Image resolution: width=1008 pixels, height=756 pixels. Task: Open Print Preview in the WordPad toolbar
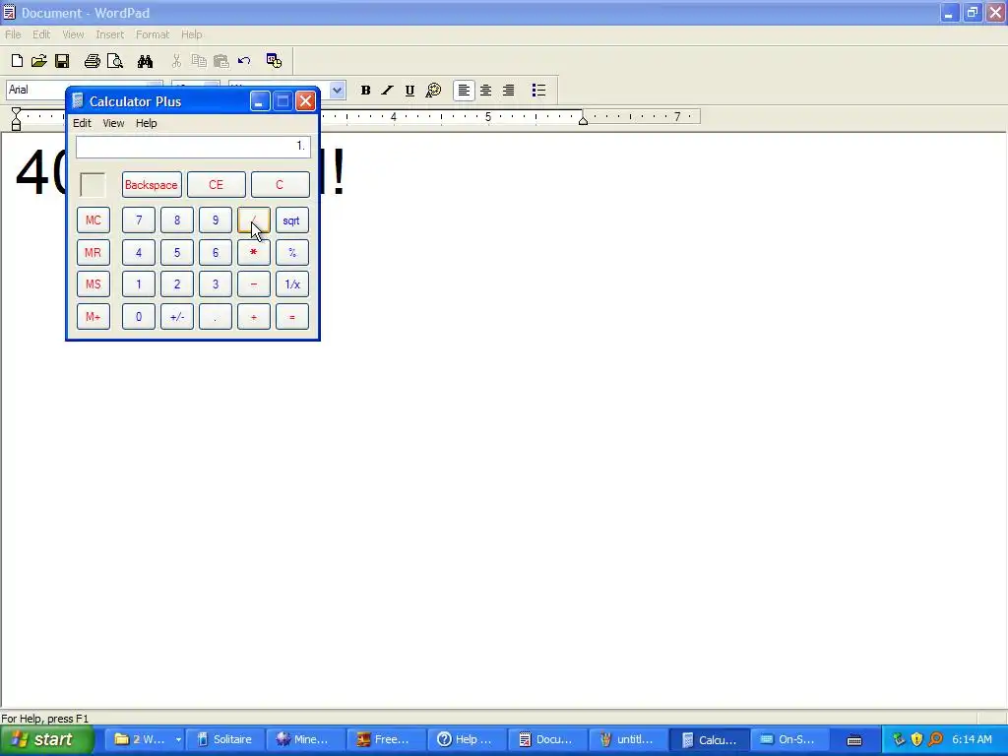pos(115,61)
